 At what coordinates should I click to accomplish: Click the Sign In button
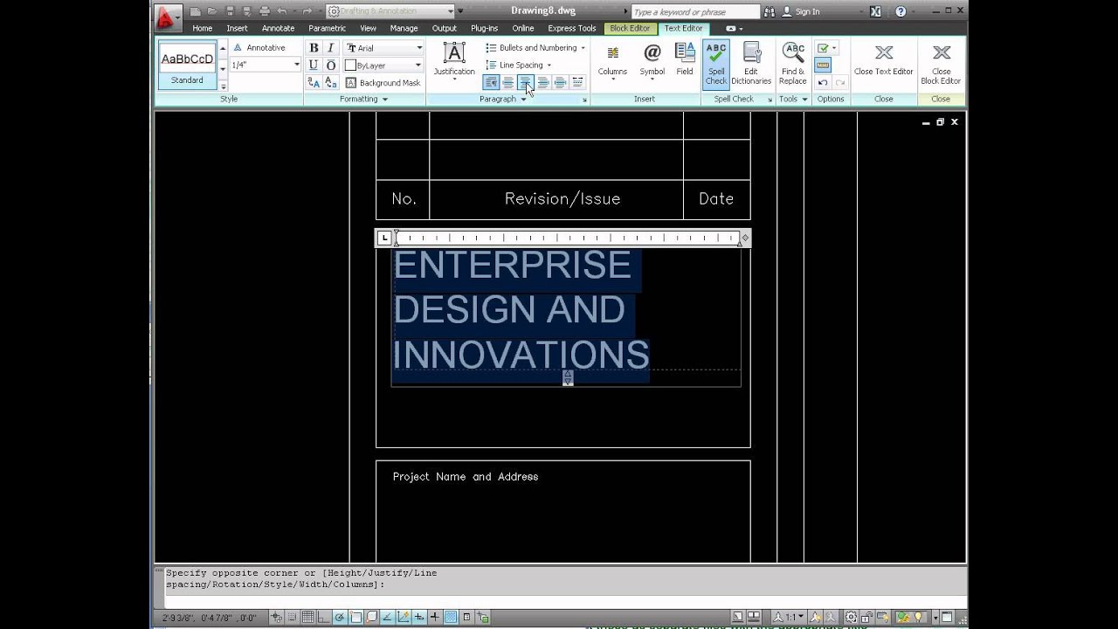(800, 11)
